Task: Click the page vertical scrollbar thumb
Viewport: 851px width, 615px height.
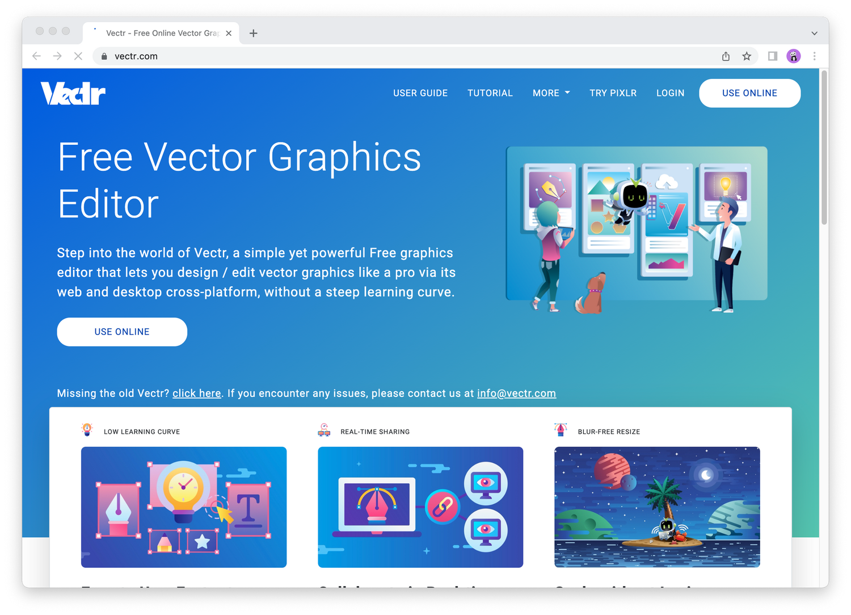Action: click(824, 148)
